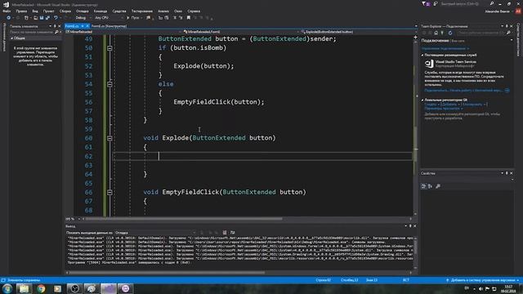This screenshot has width=523, height=294.
Task: Click Team Explorer search field
Action: (x=481, y=33)
